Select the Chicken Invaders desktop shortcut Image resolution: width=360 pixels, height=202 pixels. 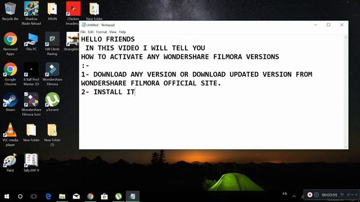click(73, 13)
